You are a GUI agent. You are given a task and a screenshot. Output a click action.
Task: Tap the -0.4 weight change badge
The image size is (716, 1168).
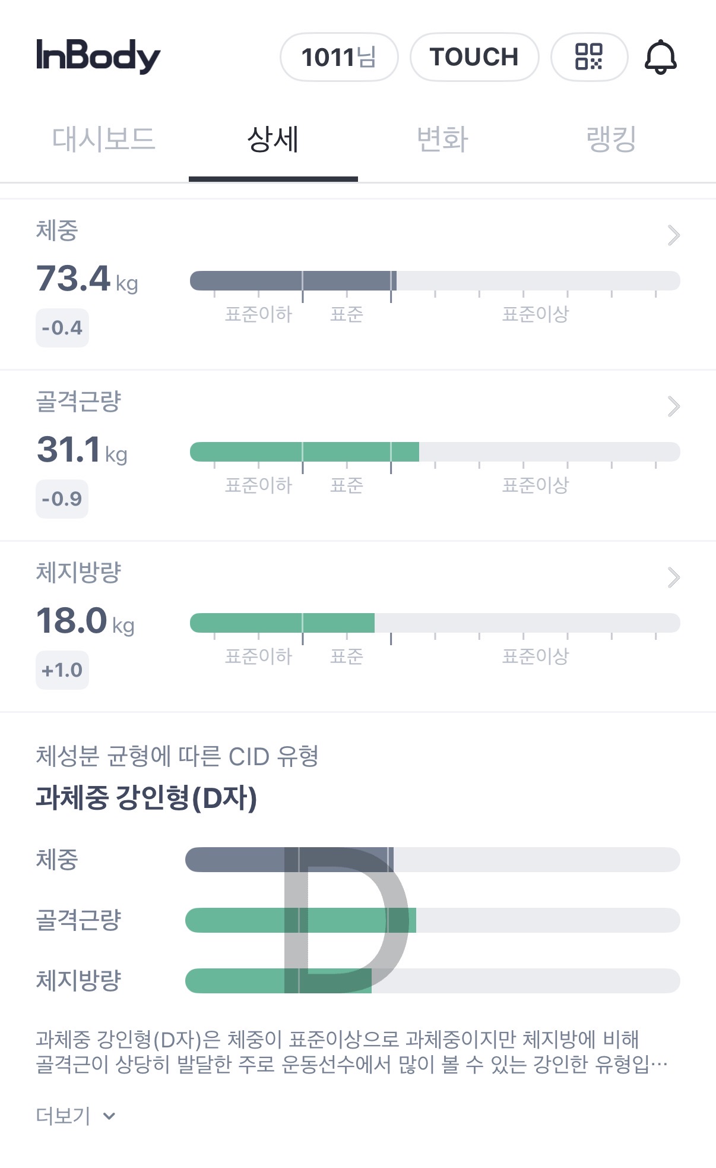[x=62, y=328]
